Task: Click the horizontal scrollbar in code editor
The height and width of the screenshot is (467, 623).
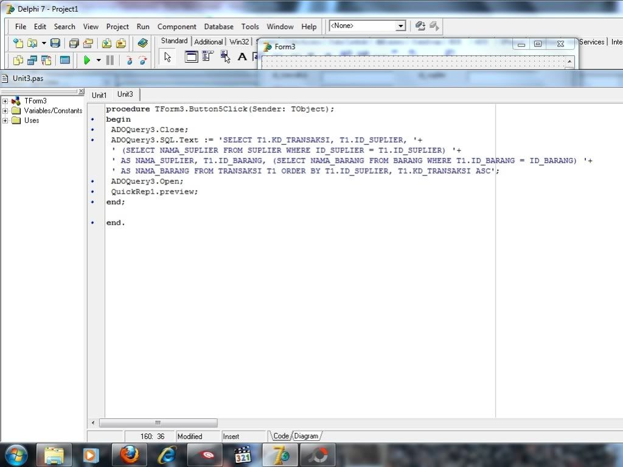Action: [158, 423]
